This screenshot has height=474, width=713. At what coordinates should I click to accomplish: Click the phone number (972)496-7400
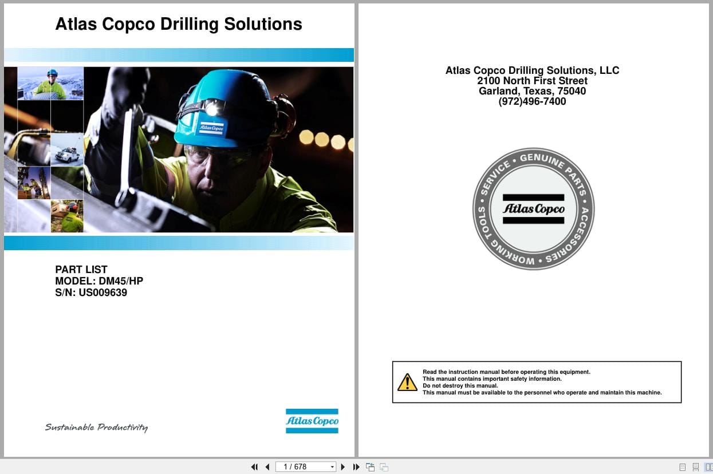(x=533, y=101)
